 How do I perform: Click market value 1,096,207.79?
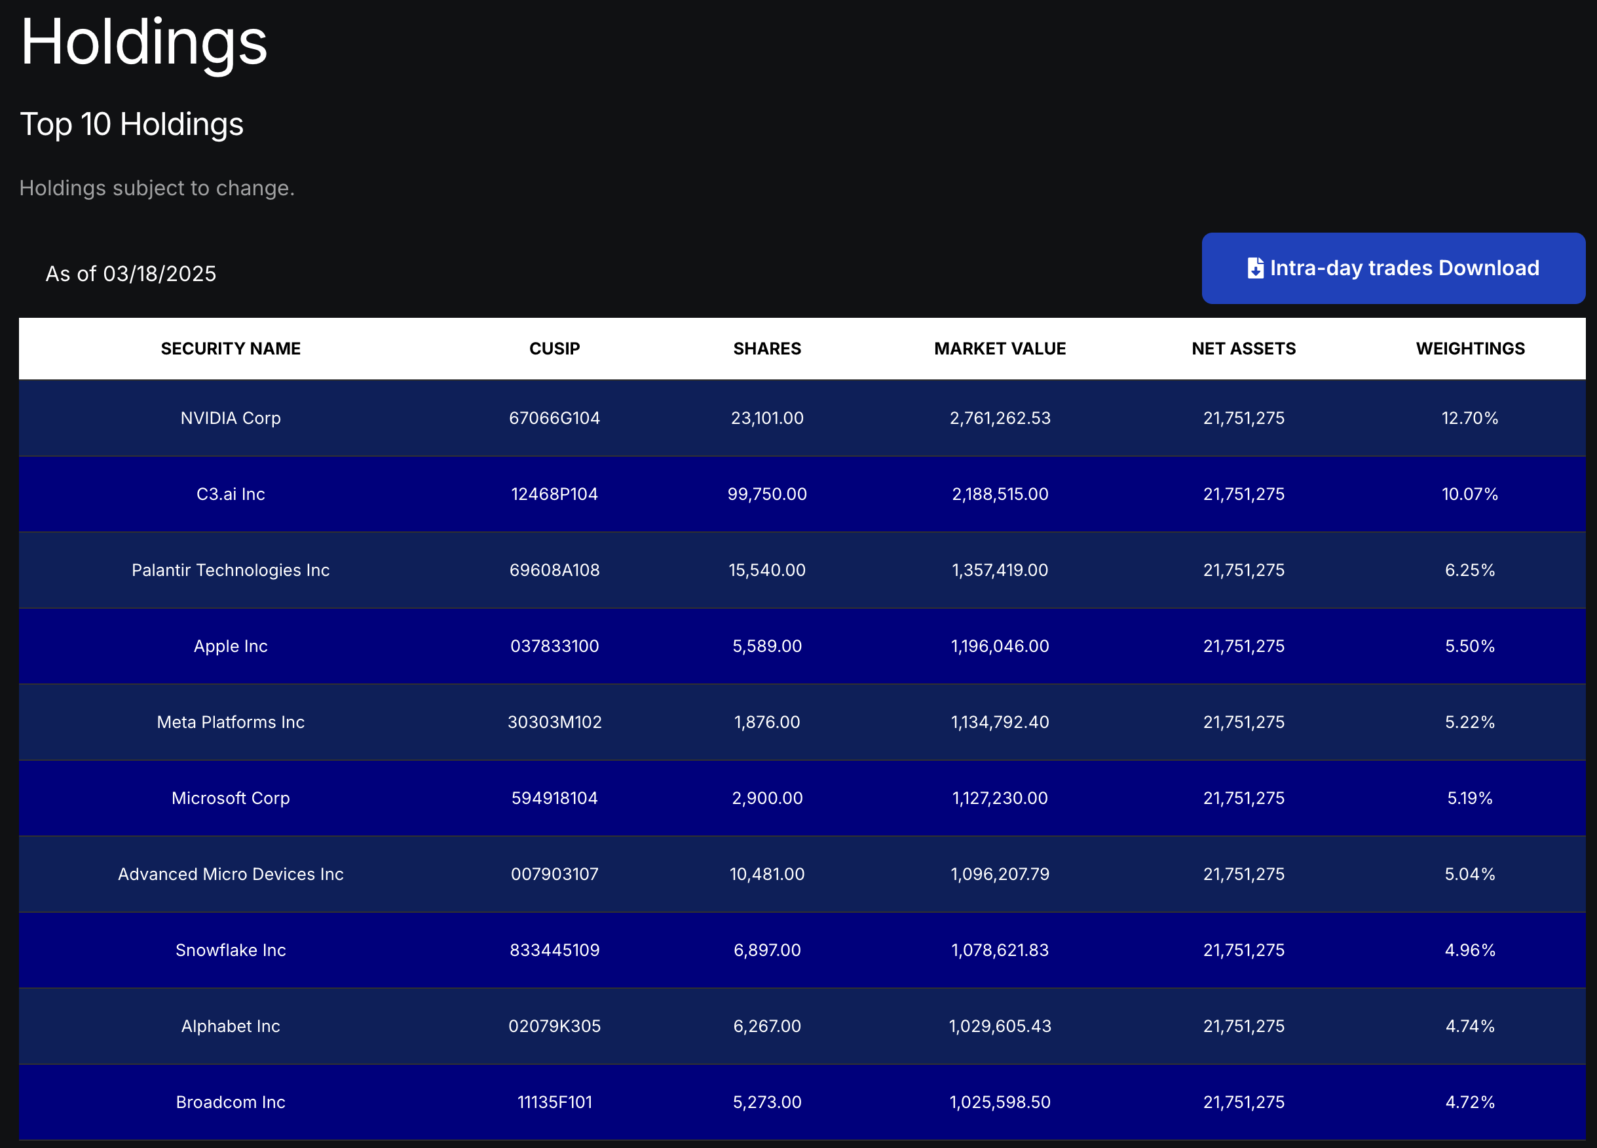pos(1000,875)
